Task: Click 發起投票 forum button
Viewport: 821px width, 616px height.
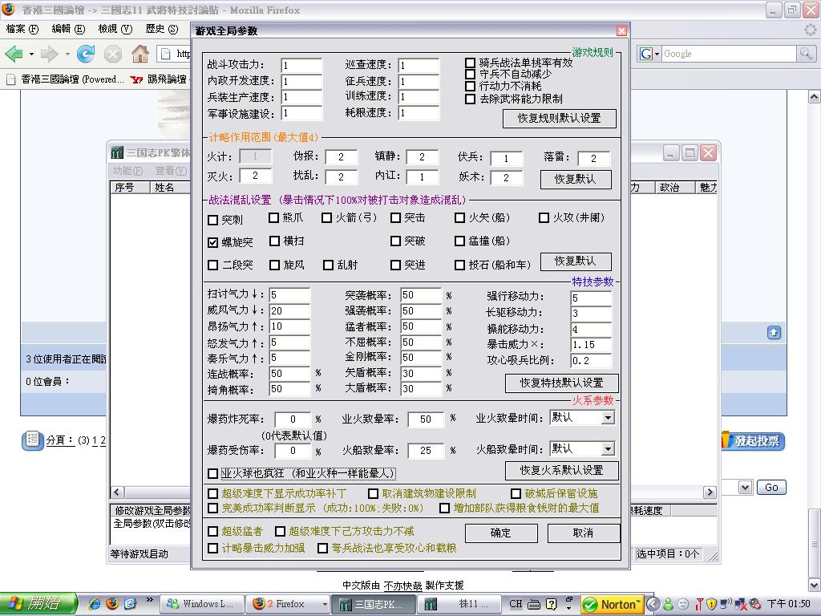Action: [753, 440]
